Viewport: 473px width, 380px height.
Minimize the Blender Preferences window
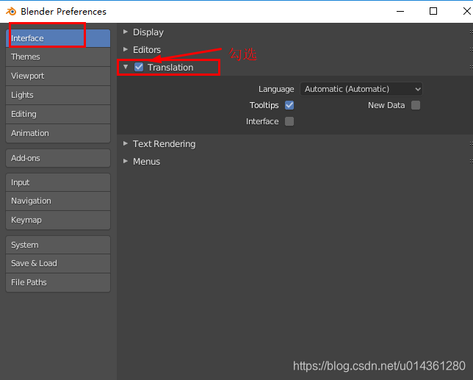400,12
